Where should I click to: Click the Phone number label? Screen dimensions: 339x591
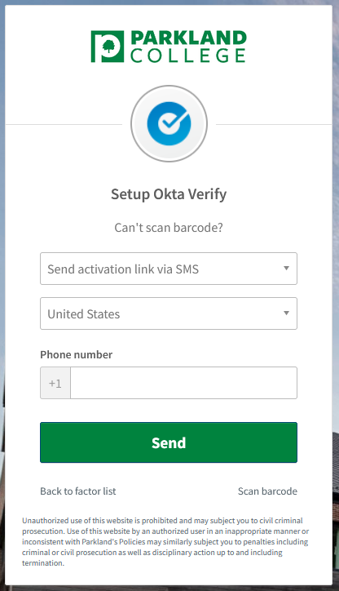click(77, 354)
